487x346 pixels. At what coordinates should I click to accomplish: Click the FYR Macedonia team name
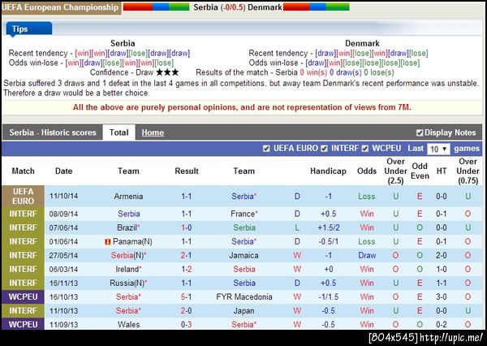tap(244, 297)
